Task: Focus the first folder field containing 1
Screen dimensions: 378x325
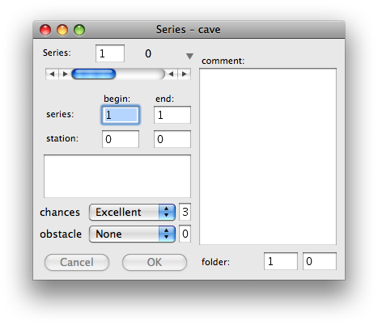Action: pos(281,261)
